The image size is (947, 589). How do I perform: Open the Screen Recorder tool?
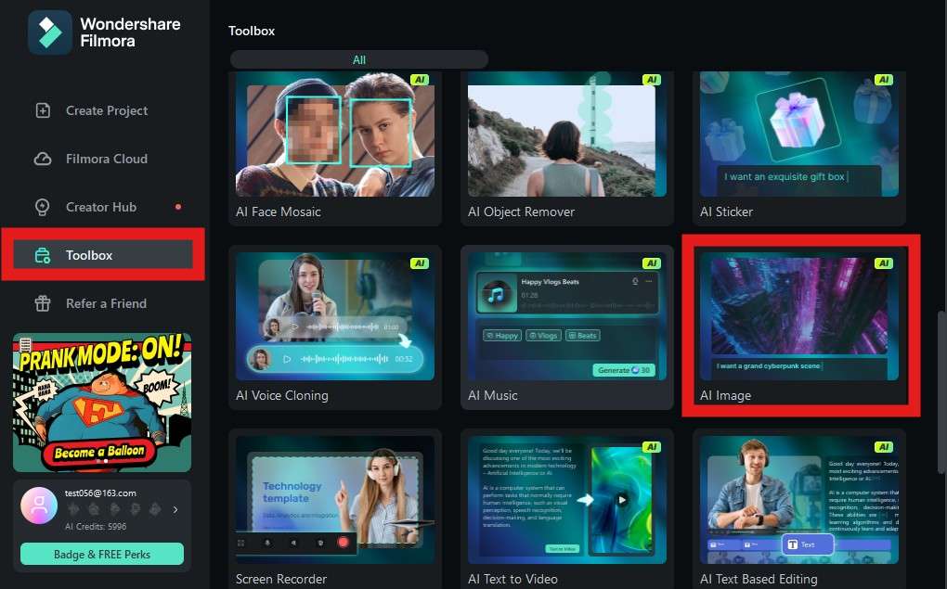[335, 510]
